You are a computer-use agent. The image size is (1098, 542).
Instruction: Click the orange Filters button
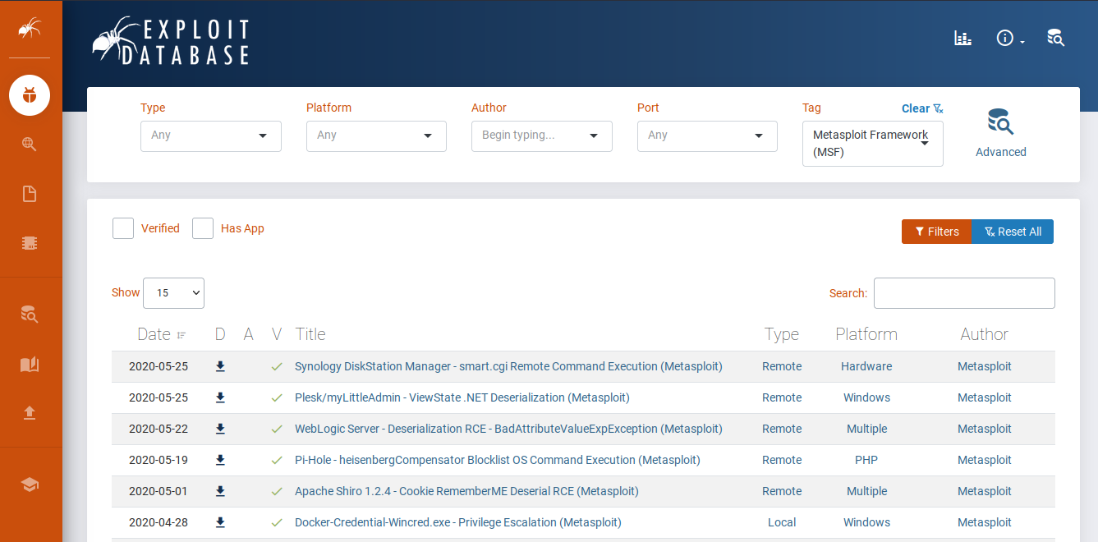(x=936, y=232)
